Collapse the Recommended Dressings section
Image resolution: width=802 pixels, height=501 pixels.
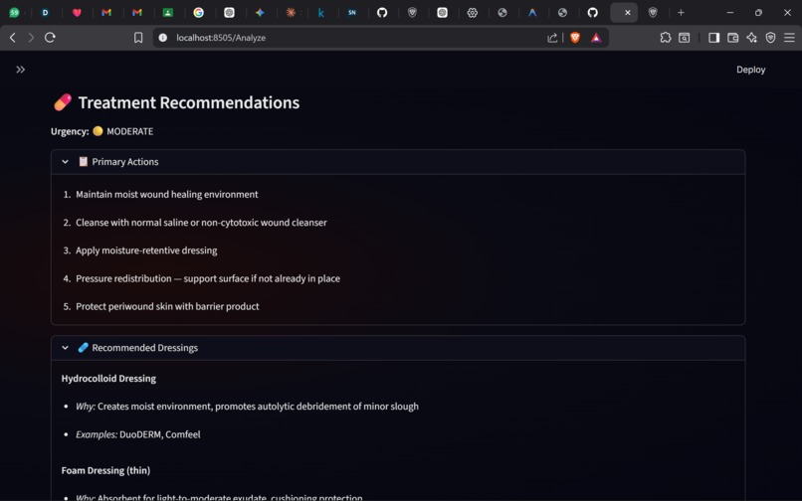397,348
